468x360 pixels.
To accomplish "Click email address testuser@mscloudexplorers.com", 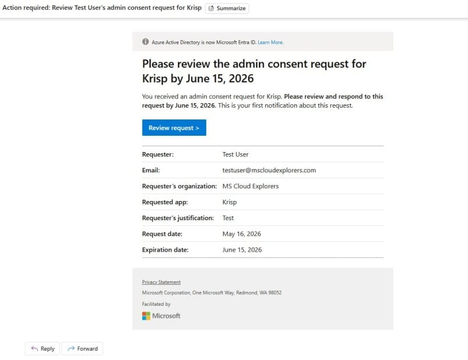I will point(269,170).
